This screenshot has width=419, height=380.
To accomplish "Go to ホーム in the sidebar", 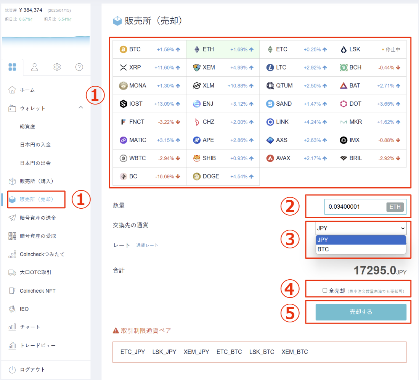I will pyautogui.click(x=27, y=90).
